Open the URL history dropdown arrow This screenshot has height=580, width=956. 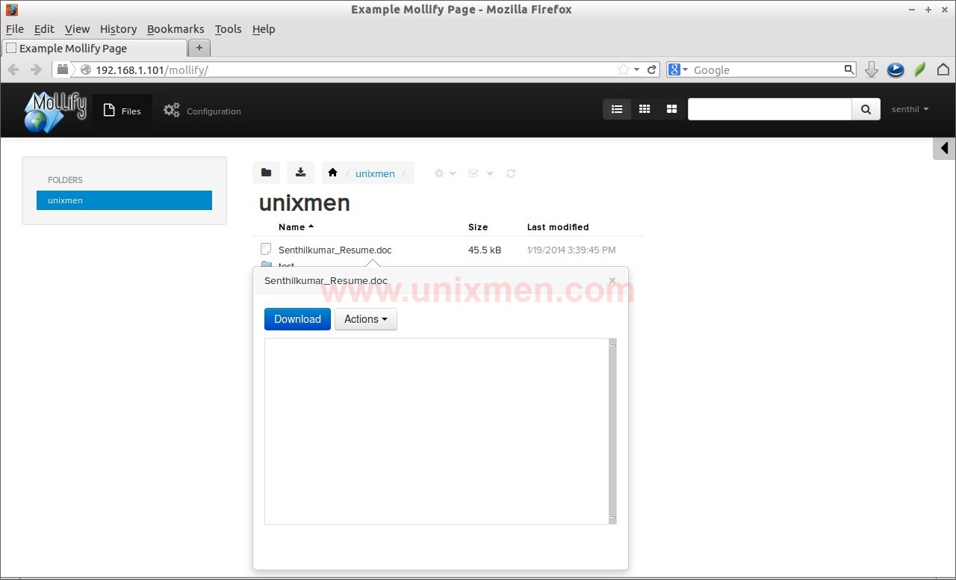click(636, 70)
